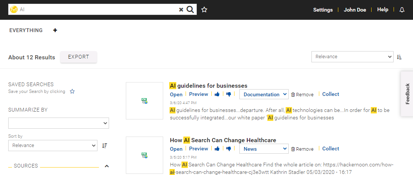Thumbs down How AI Search healthcare result
The height and width of the screenshot is (175, 413).
pyautogui.click(x=229, y=149)
